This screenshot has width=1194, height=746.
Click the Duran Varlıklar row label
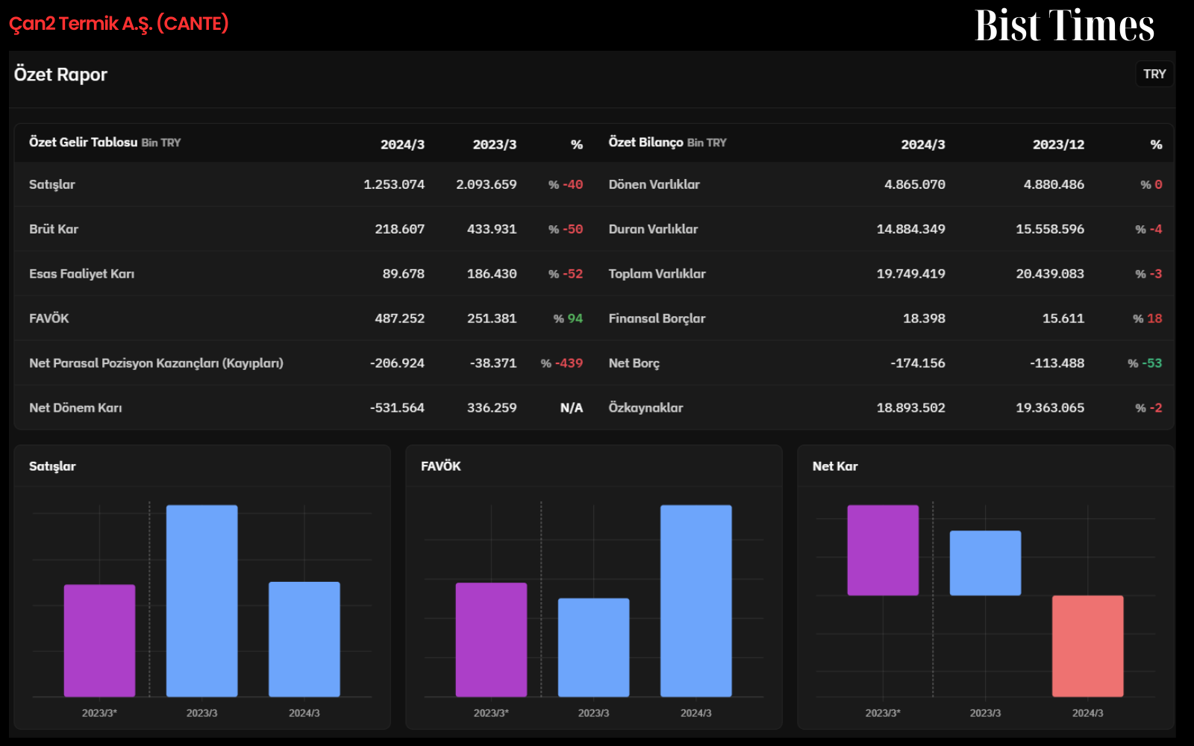653,229
